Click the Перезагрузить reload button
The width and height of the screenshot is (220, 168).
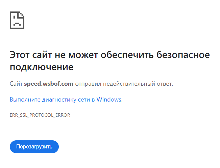pos(34,147)
